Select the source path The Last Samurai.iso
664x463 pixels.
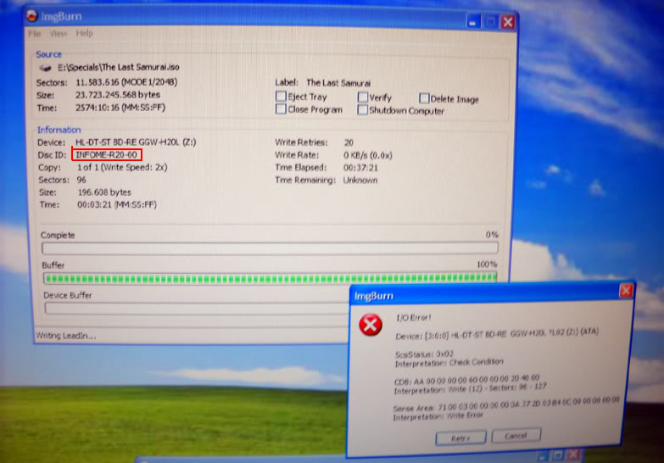pos(119,67)
